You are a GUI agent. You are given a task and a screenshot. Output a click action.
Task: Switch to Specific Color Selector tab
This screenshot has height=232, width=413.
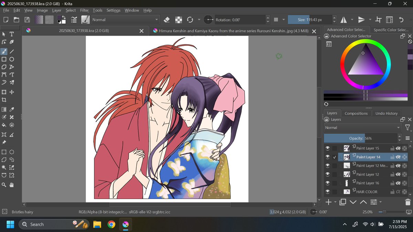point(391,30)
